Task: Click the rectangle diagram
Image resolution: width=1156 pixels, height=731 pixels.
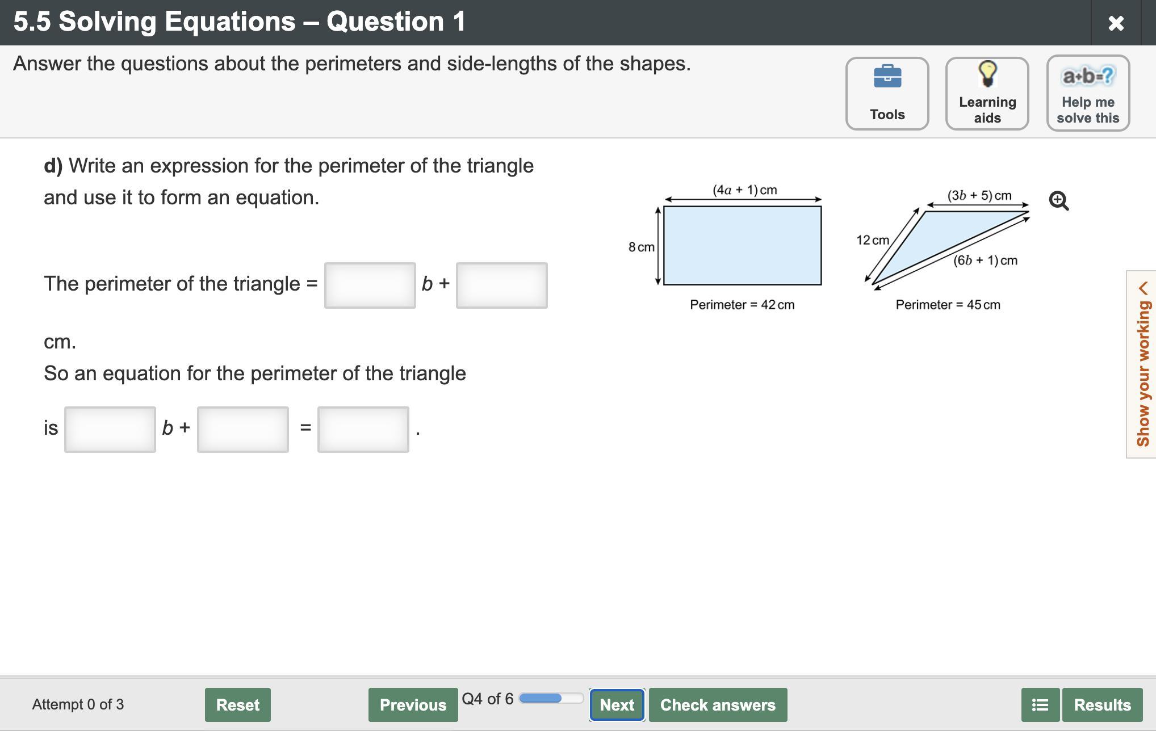Action: 742,245
